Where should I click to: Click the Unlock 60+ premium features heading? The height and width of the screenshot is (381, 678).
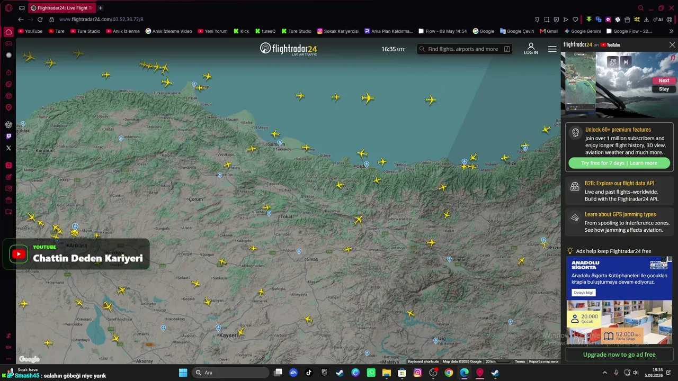pyautogui.click(x=618, y=130)
